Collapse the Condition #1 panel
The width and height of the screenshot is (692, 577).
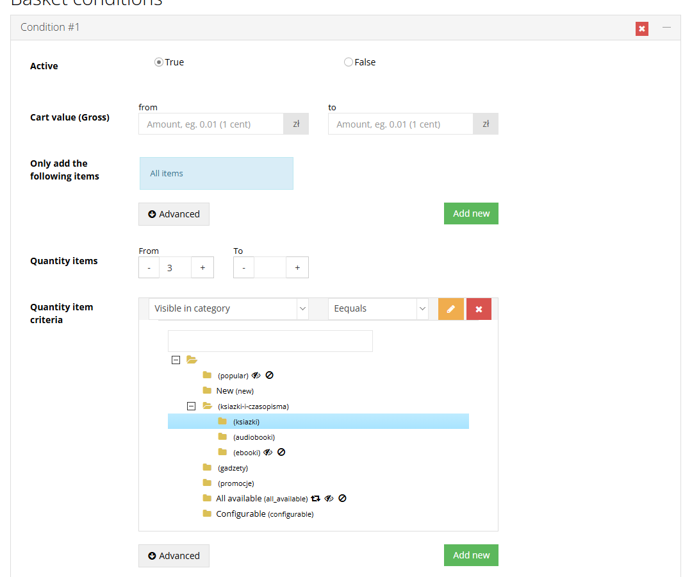click(x=666, y=28)
